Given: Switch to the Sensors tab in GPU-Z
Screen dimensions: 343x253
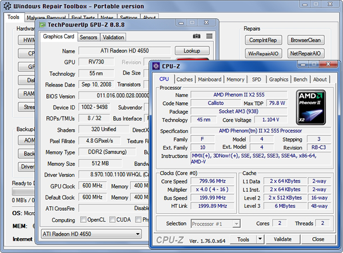Looking at the screenshot, I should click(89, 37).
